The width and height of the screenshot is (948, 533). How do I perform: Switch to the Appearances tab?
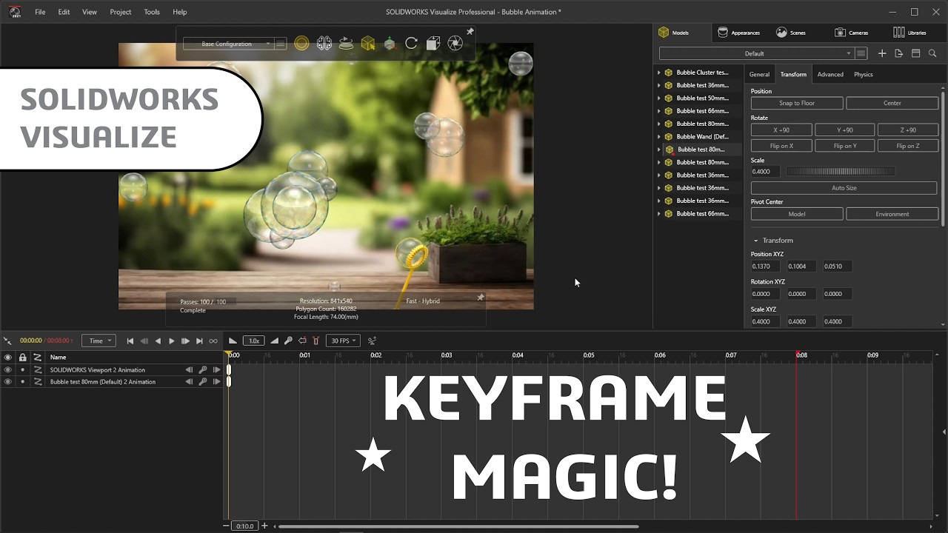click(x=738, y=33)
